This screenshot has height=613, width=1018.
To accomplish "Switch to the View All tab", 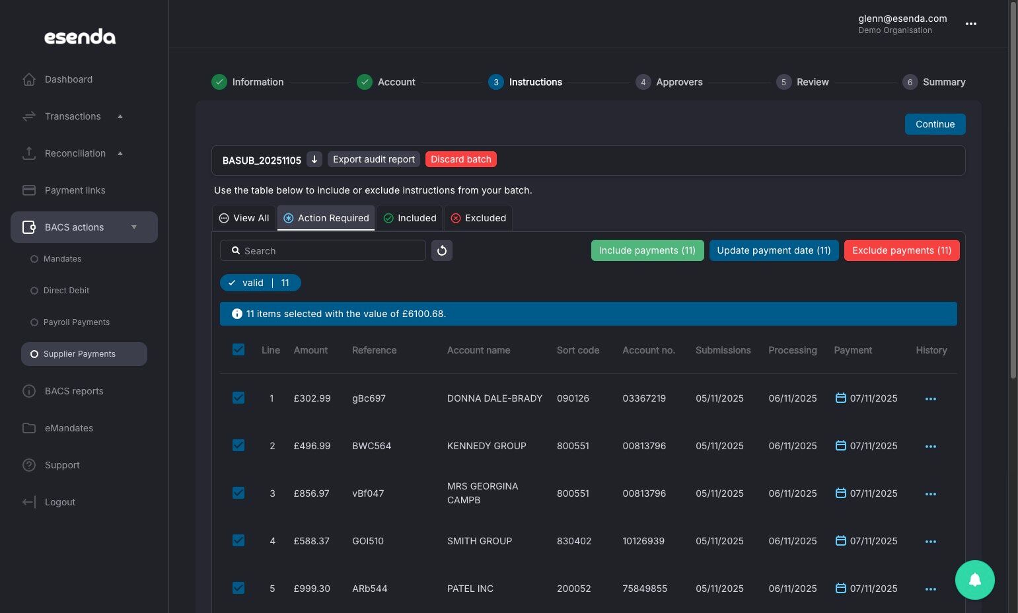I will (x=244, y=218).
